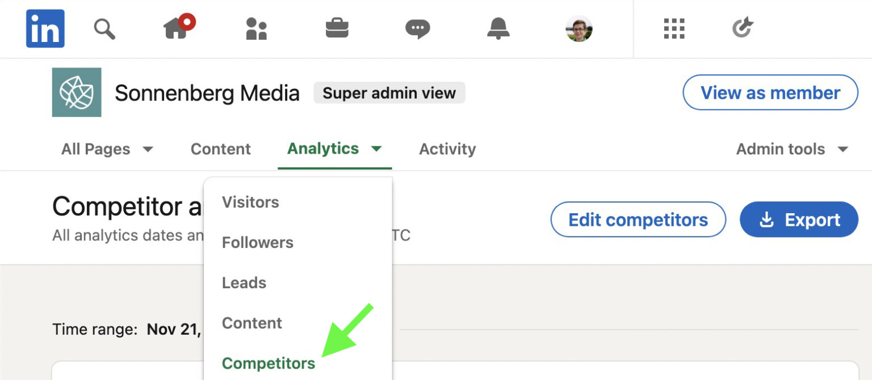Click the Search magnifier icon
The width and height of the screenshot is (872, 380).
coord(104,28)
